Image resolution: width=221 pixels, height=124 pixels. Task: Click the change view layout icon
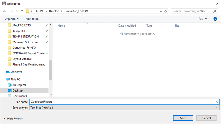click(201, 19)
